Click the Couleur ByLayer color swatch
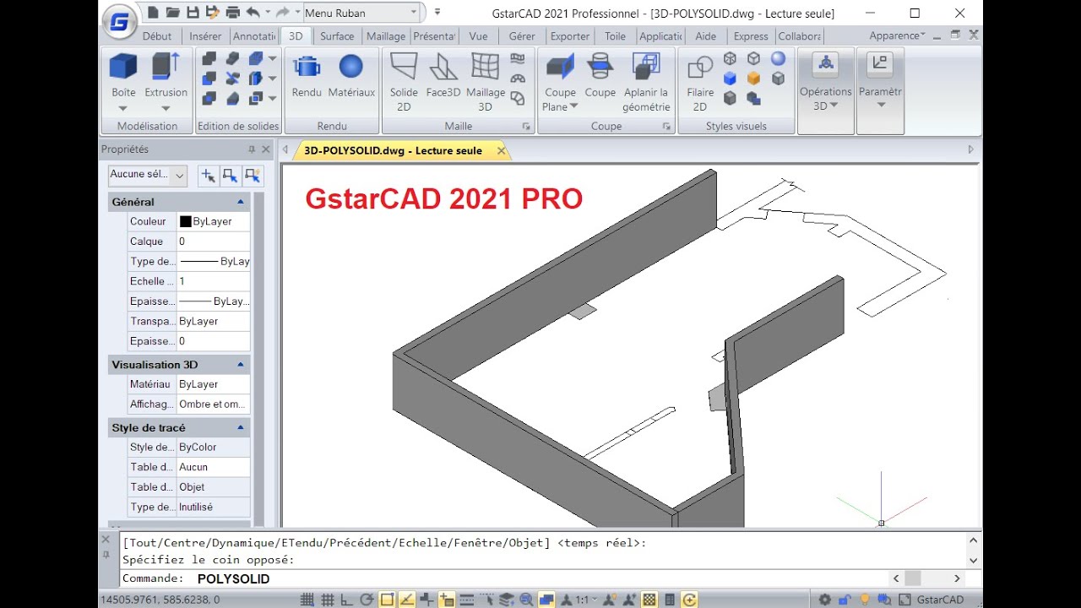The width and height of the screenshot is (1081, 608). click(x=185, y=221)
